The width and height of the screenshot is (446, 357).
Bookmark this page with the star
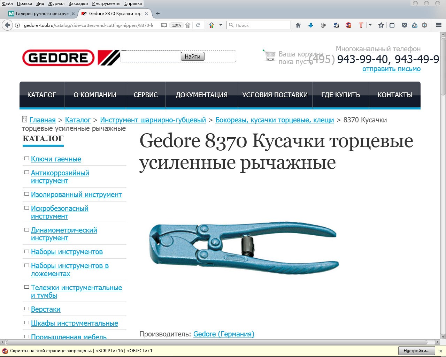pyautogui.click(x=381, y=25)
